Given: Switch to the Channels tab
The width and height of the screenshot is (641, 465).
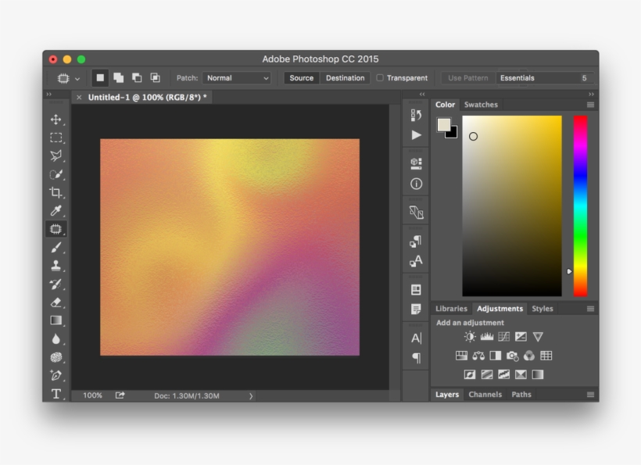Looking at the screenshot, I should coord(485,395).
